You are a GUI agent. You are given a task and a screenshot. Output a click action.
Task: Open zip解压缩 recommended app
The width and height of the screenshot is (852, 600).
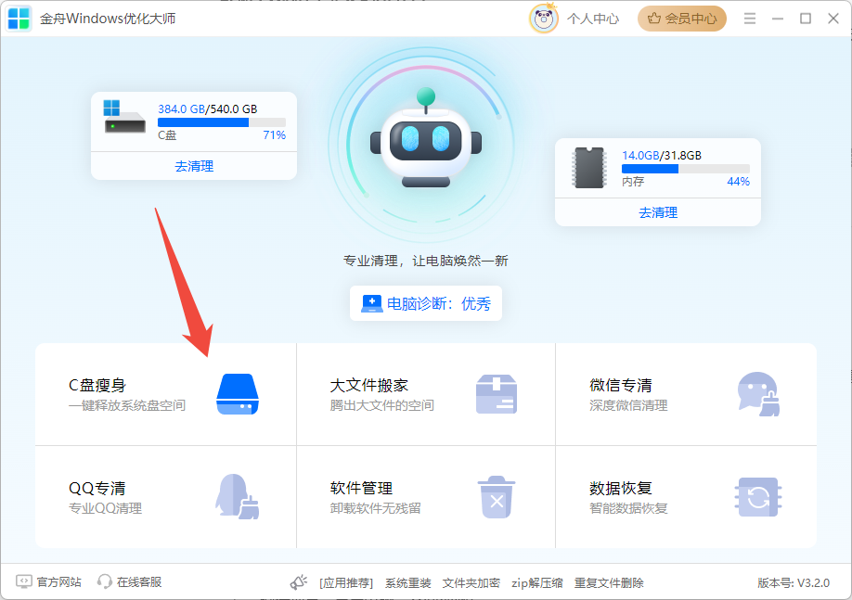(x=537, y=583)
